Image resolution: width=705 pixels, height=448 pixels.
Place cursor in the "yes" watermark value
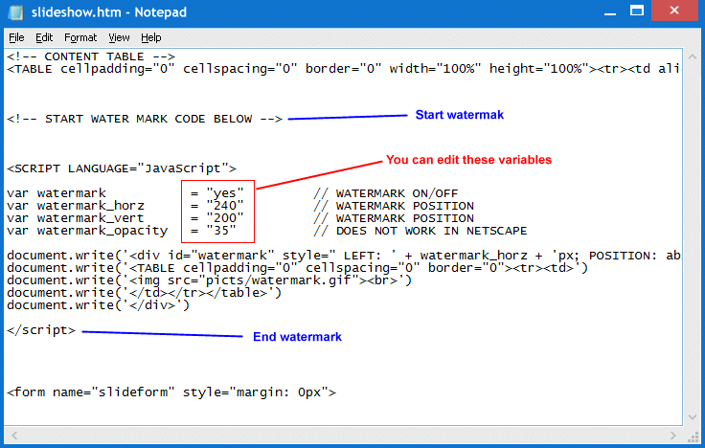(x=225, y=193)
